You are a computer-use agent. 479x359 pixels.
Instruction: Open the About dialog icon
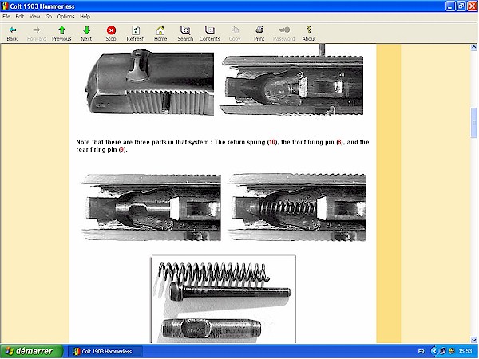(x=309, y=30)
